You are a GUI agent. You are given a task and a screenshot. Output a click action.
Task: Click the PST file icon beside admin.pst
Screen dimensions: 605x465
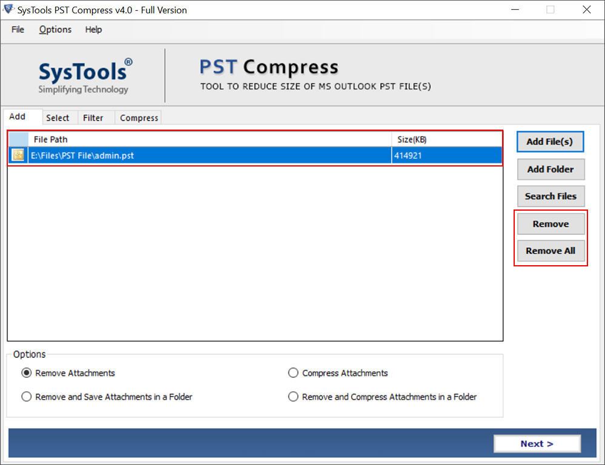[18, 155]
